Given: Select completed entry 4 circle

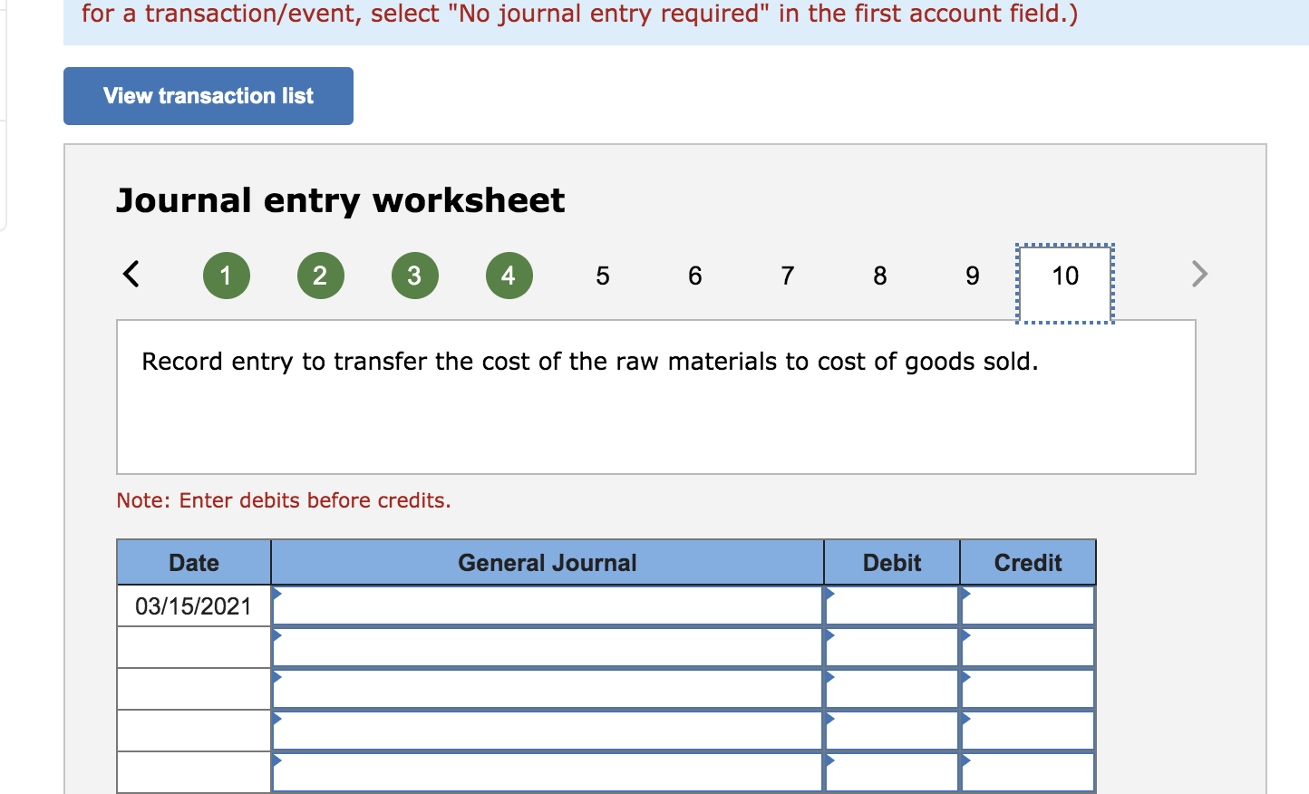Looking at the screenshot, I should click(509, 276).
